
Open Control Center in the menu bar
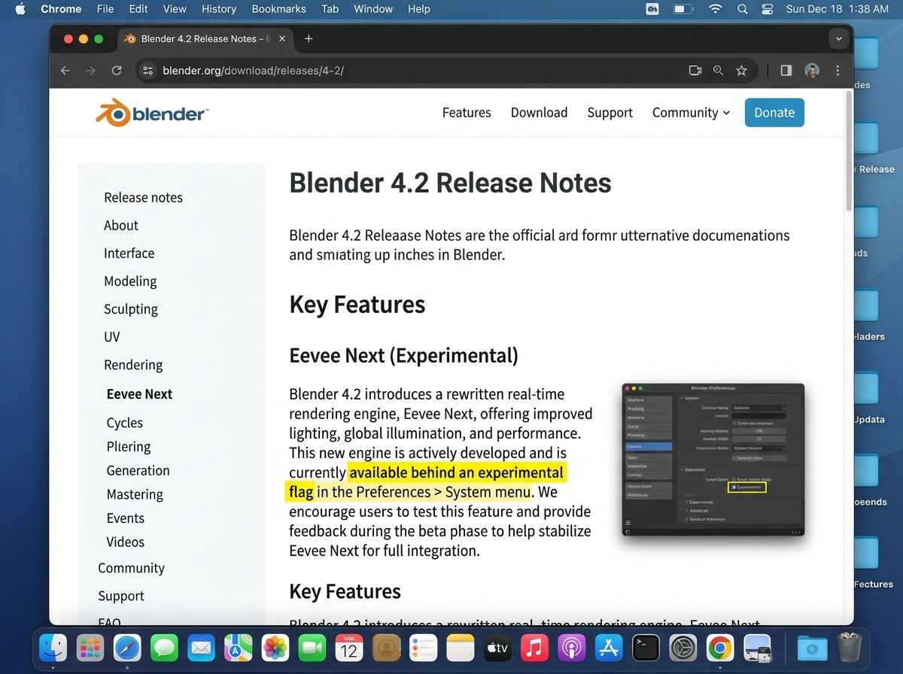coord(768,9)
